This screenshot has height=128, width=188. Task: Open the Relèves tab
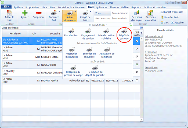pos(125,7)
